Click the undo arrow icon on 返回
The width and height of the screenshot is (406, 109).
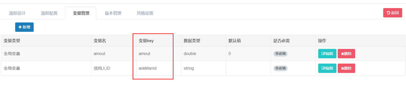pos(389,13)
